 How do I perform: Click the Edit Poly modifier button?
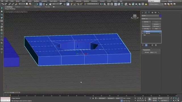(x=146, y=22)
